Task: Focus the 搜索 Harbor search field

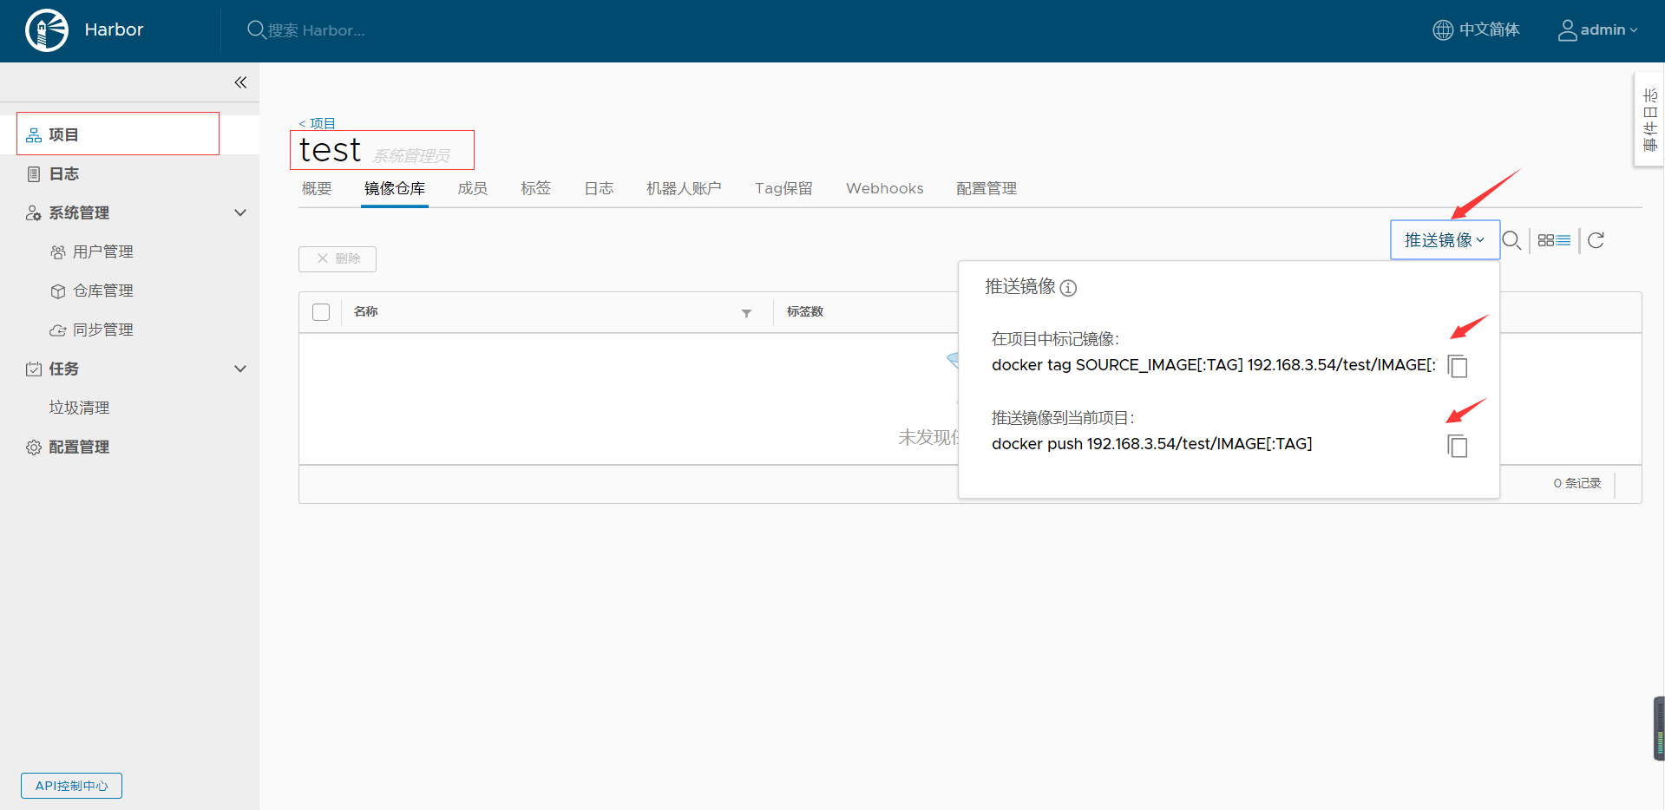Action: pos(317,30)
